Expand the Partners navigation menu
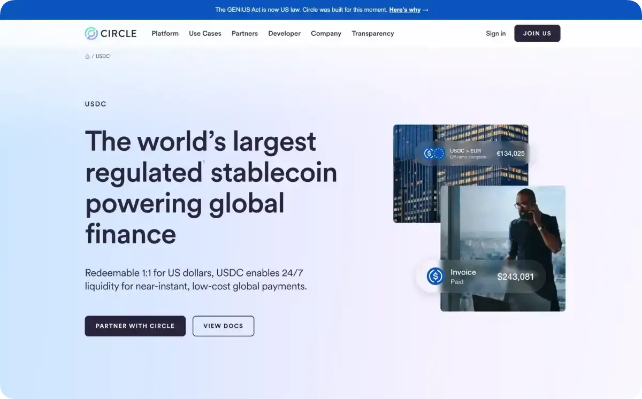This screenshot has width=642, height=399. point(244,33)
